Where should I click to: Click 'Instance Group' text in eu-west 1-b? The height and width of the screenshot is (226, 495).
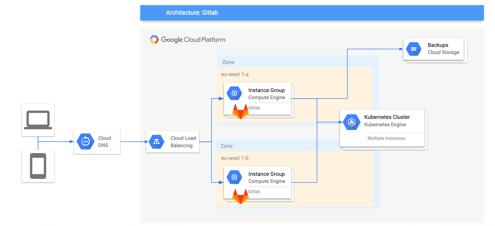pos(266,174)
